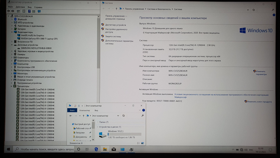The height and width of the screenshot is (158, 280).
Task: Select Очереди печати tree item
Action: click(25, 80)
